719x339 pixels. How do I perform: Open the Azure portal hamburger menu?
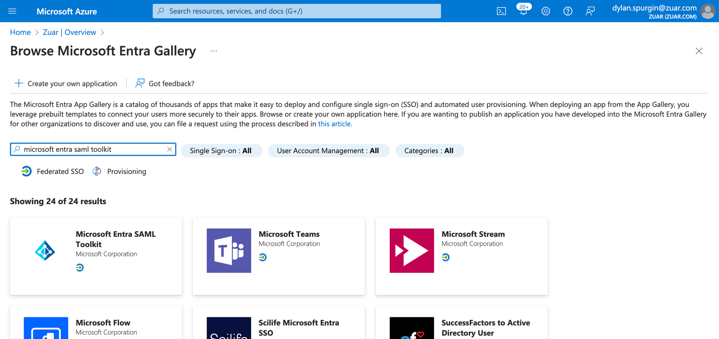pos(12,11)
